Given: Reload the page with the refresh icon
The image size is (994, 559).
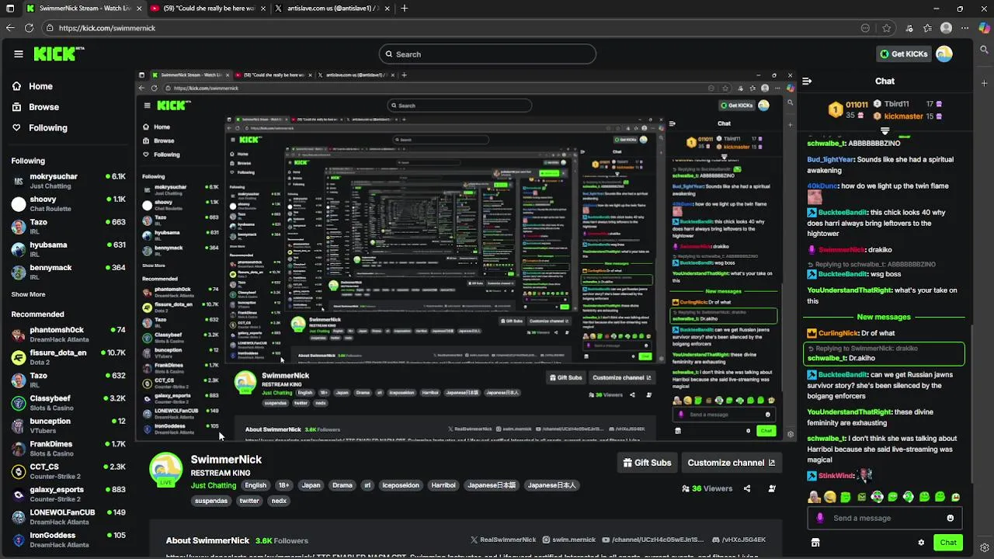Looking at the screenshot, I should coord(29,28).
